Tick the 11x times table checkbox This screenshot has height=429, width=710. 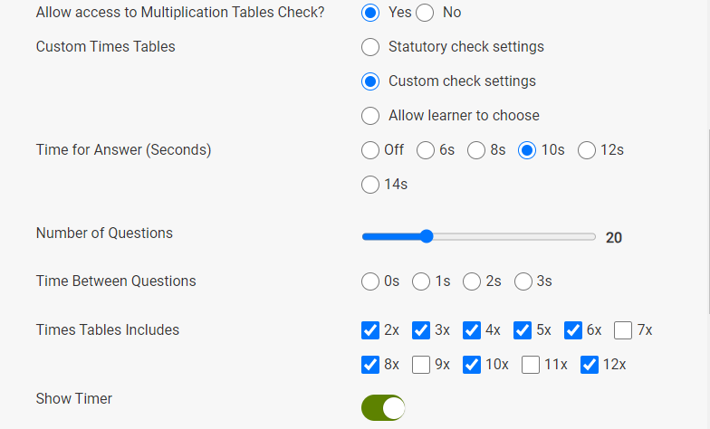point(531,365)
